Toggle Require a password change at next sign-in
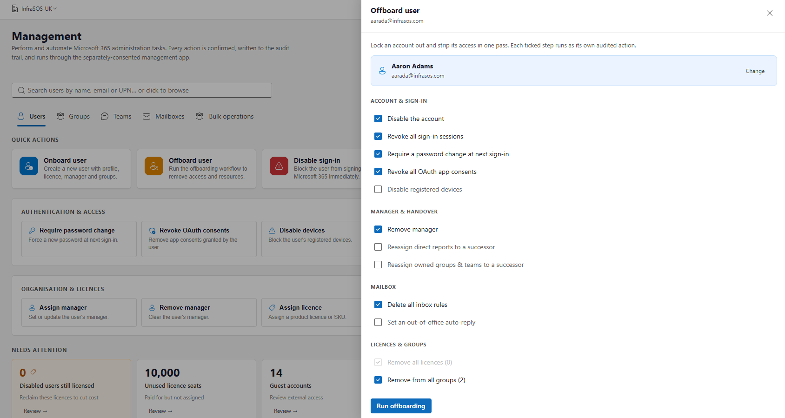The height and width of the screenshot is (418, 785). tap(378, 154)
